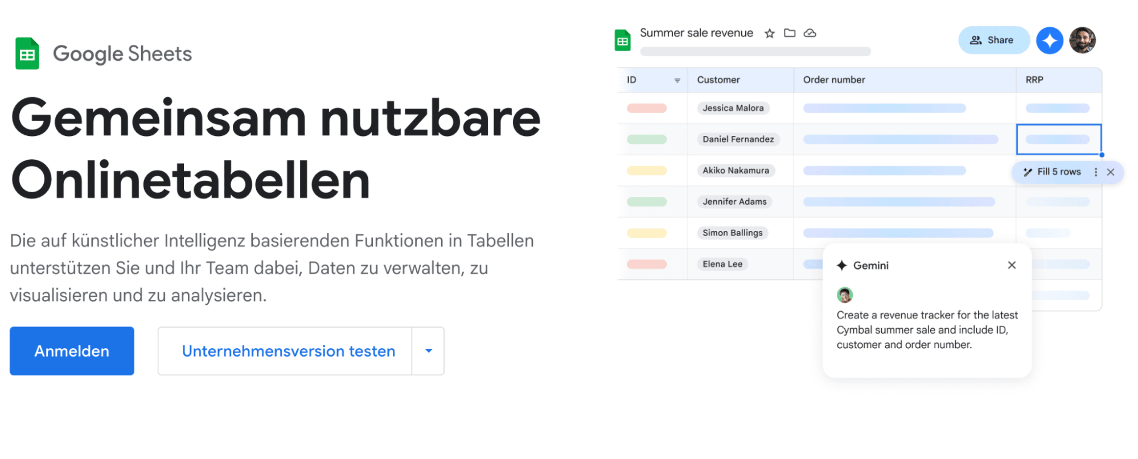Open the dropdown arrow beside Unternehmensversion testen
This screenshot has height=459, width=1138.
point(429,351)
